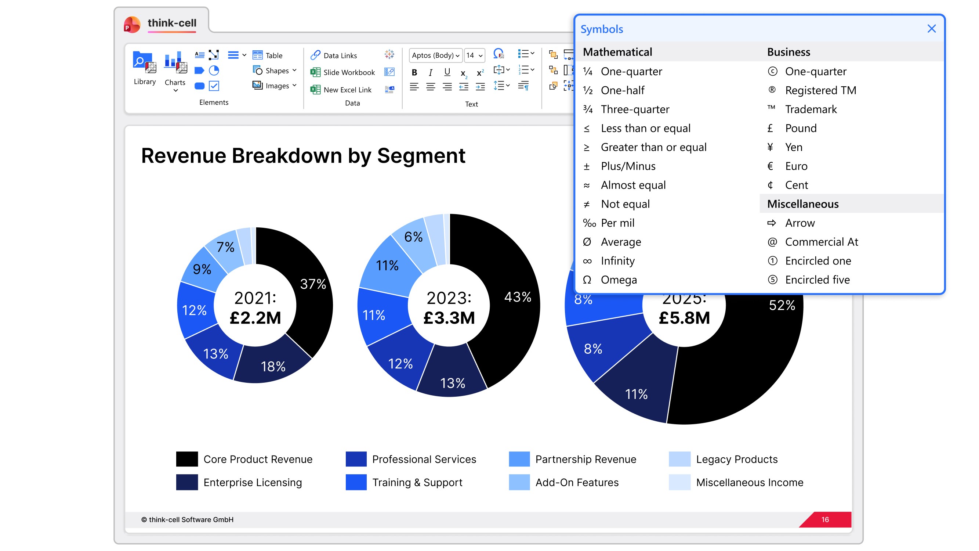
Task: Choose Pound symbol from Business list
Action: tap(800, 129)
